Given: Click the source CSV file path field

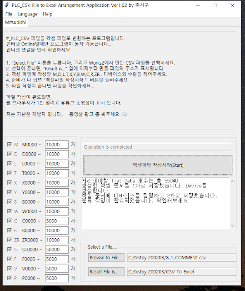Looking at the screenshot, I should (181, 258).
